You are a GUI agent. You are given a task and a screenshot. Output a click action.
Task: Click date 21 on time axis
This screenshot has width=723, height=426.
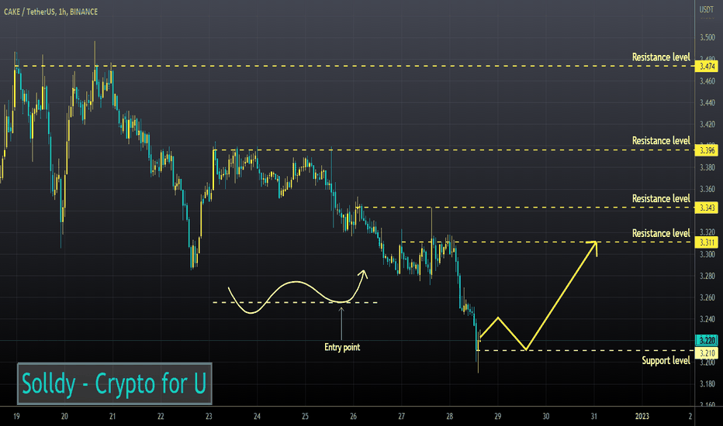pyautogui.click(x=112, y=417)
